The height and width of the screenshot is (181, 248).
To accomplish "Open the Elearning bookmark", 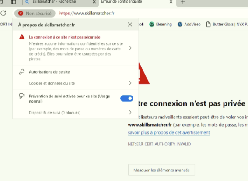I will pos(161,24).
